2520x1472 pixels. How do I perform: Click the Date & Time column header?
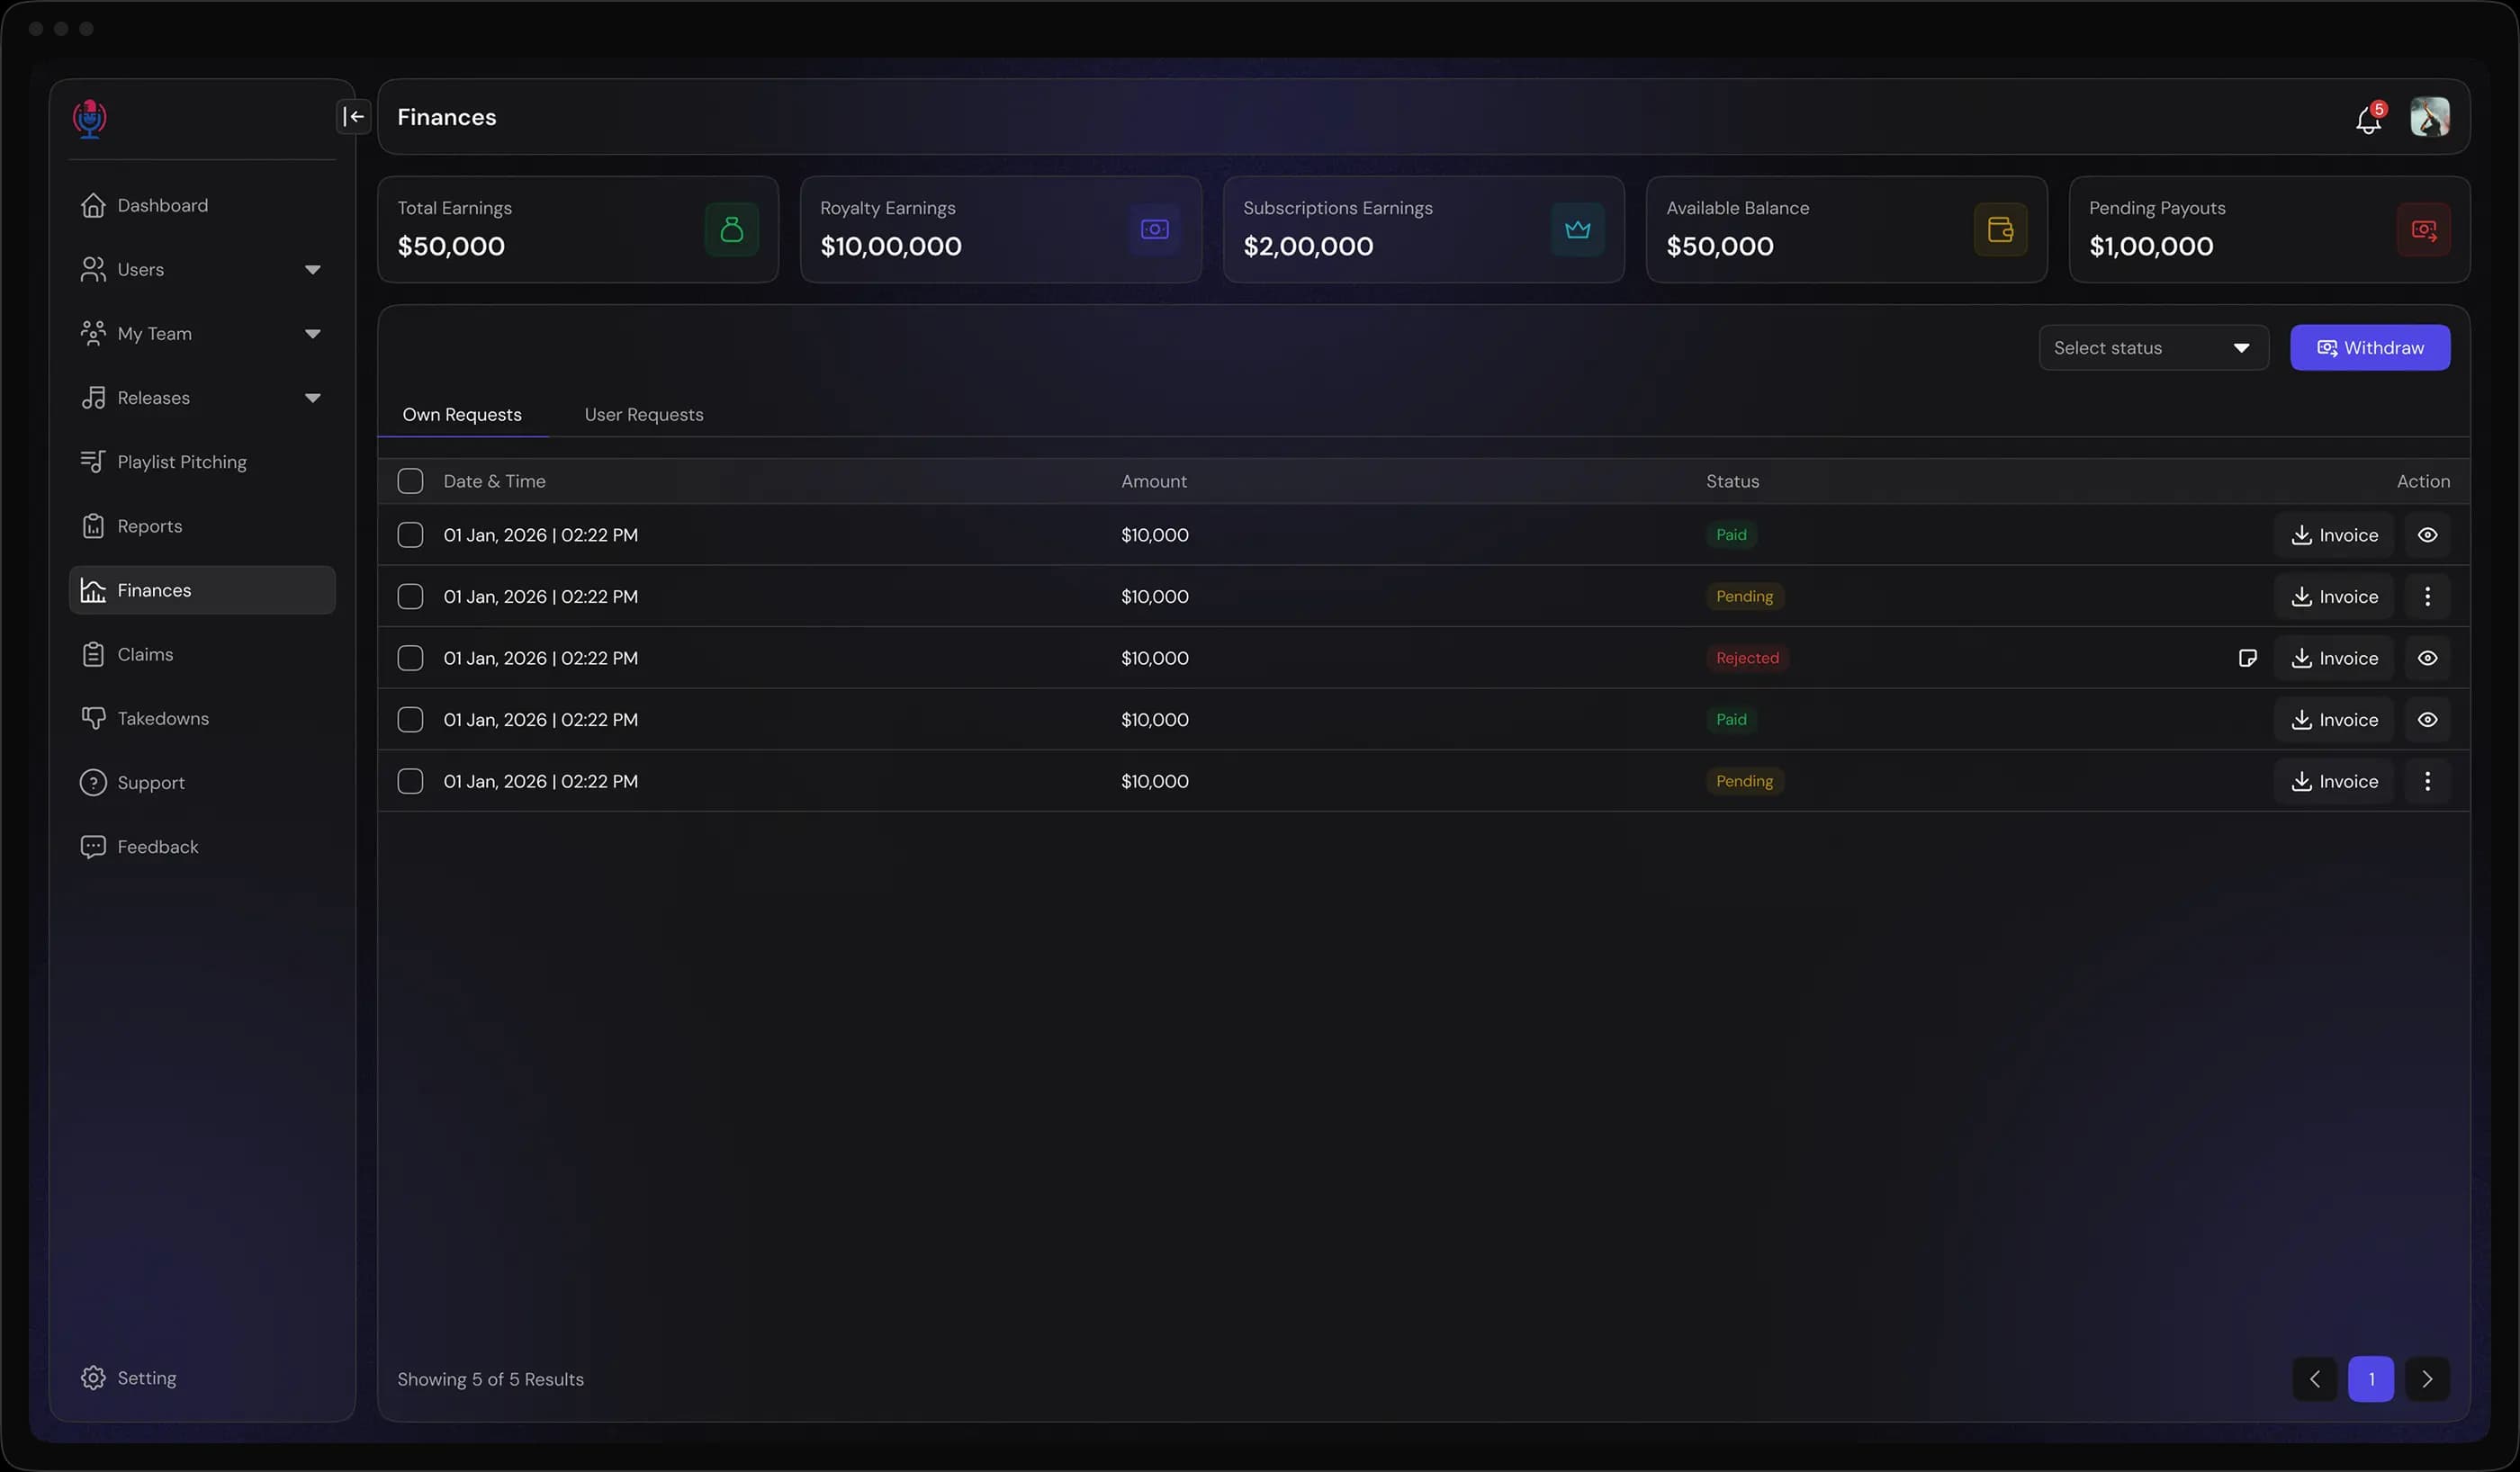pyautogui.click(x=494, y=482)
